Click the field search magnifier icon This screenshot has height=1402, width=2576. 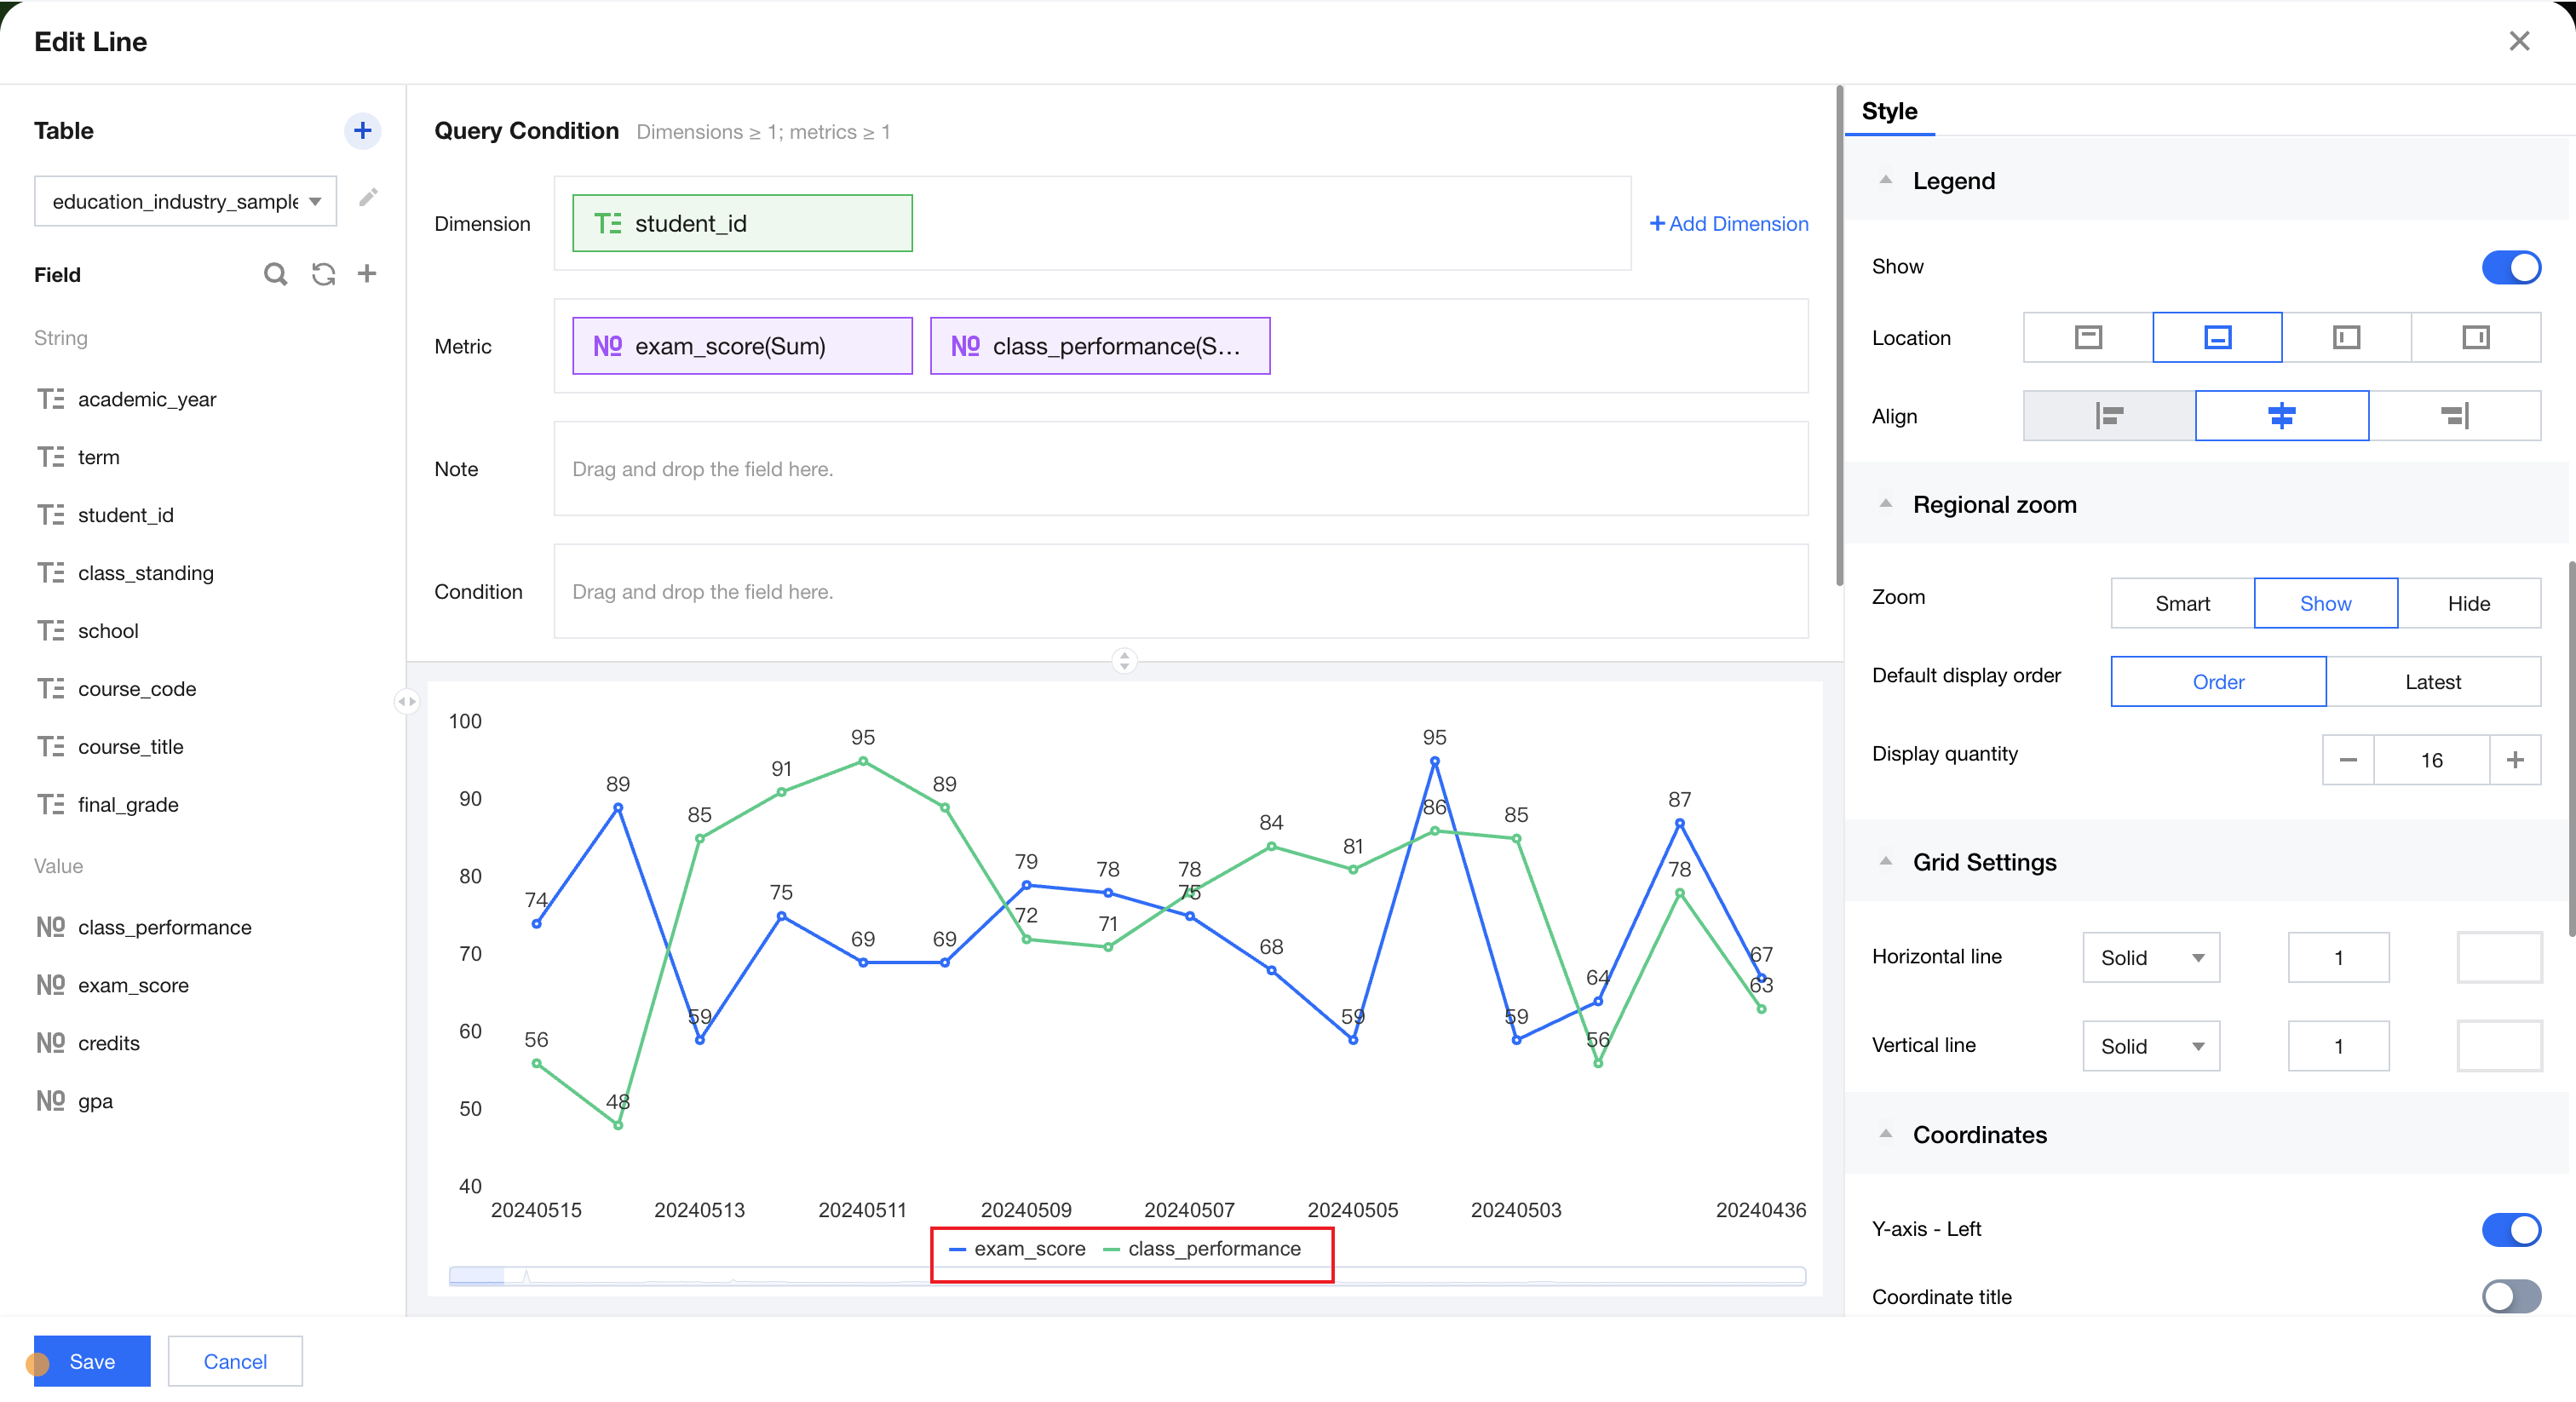pos(275,274)
